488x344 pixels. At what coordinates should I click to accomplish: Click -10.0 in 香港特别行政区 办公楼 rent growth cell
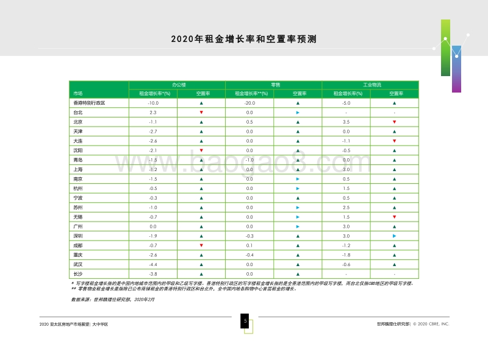153,103
